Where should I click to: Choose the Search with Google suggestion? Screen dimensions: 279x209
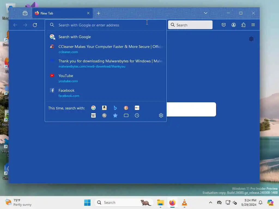(106, 37)
